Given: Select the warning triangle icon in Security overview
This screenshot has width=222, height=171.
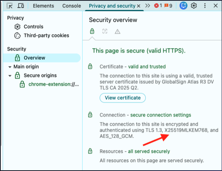Looking at the screenshot, I should pos(117,31).
